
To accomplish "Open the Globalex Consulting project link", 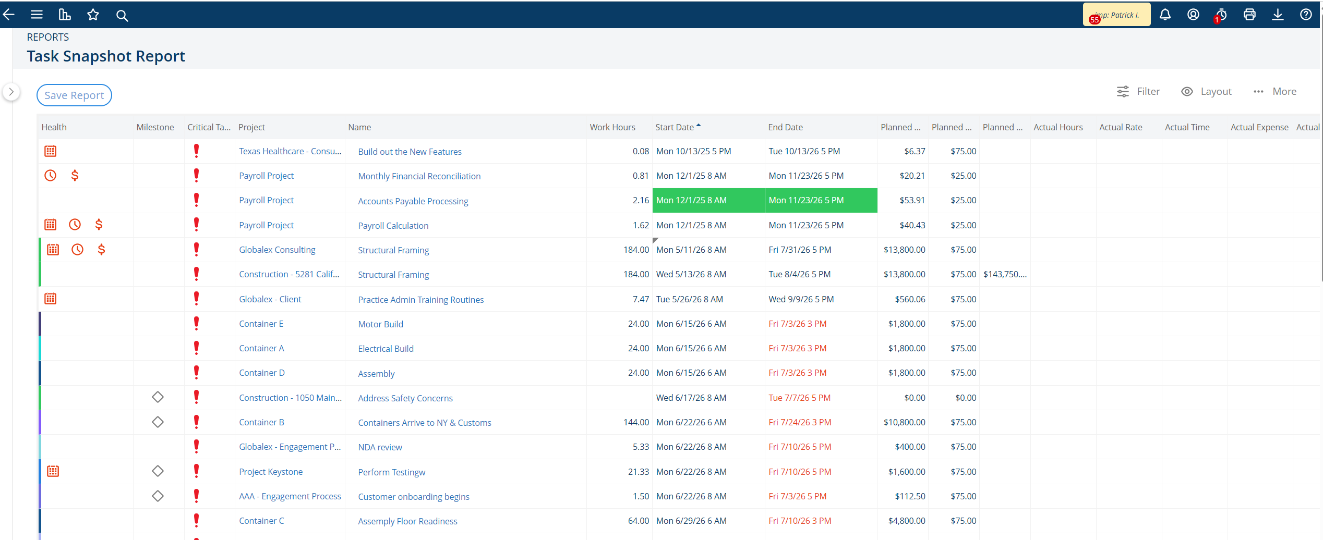I will (x=277, y=250).
